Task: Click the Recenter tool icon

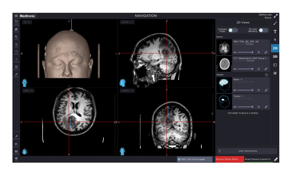Action: [16, 68]
